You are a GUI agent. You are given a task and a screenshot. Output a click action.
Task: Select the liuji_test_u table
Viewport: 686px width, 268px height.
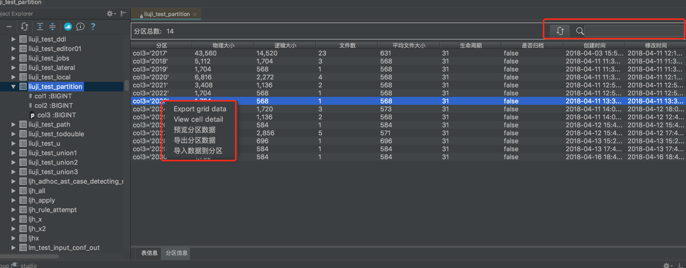tap(44, 143)
